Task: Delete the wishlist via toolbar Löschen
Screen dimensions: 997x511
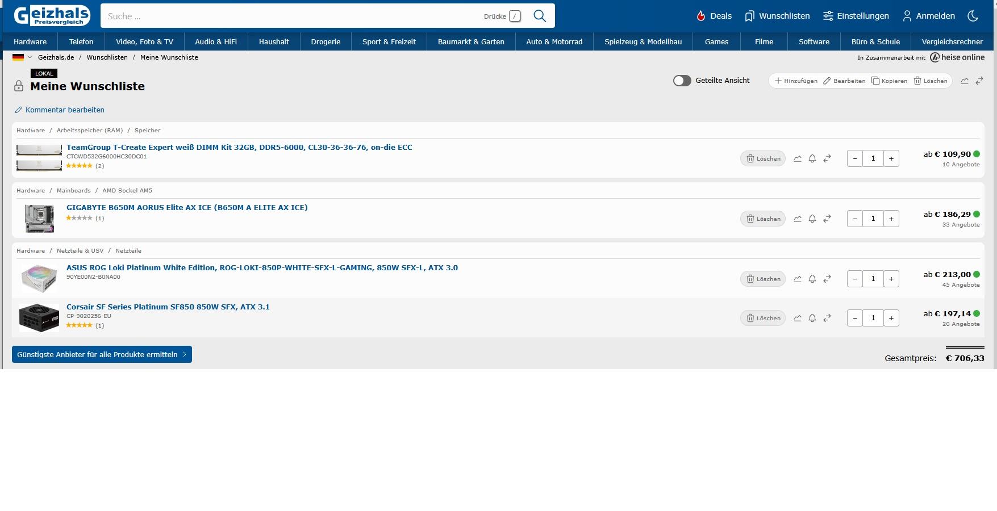Action: coord(931,81)
